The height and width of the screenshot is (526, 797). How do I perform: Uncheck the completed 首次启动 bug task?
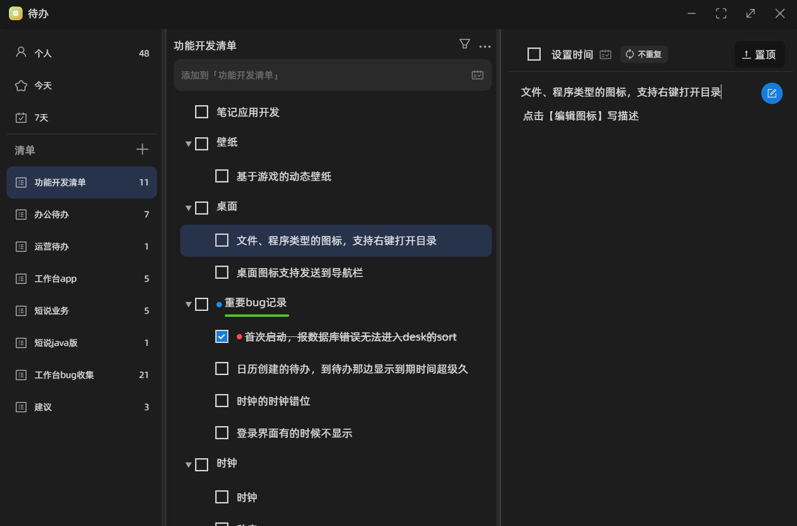tap(222, 336)
